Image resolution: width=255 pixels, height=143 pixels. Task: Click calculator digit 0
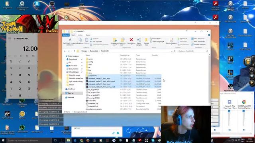point(20,96)
